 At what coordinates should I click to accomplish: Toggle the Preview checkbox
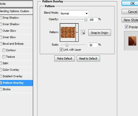pos(126,27)
